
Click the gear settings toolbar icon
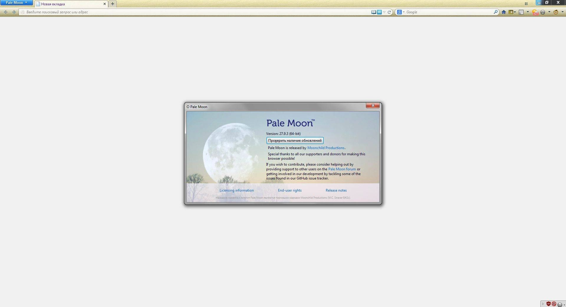coord(543,12)
